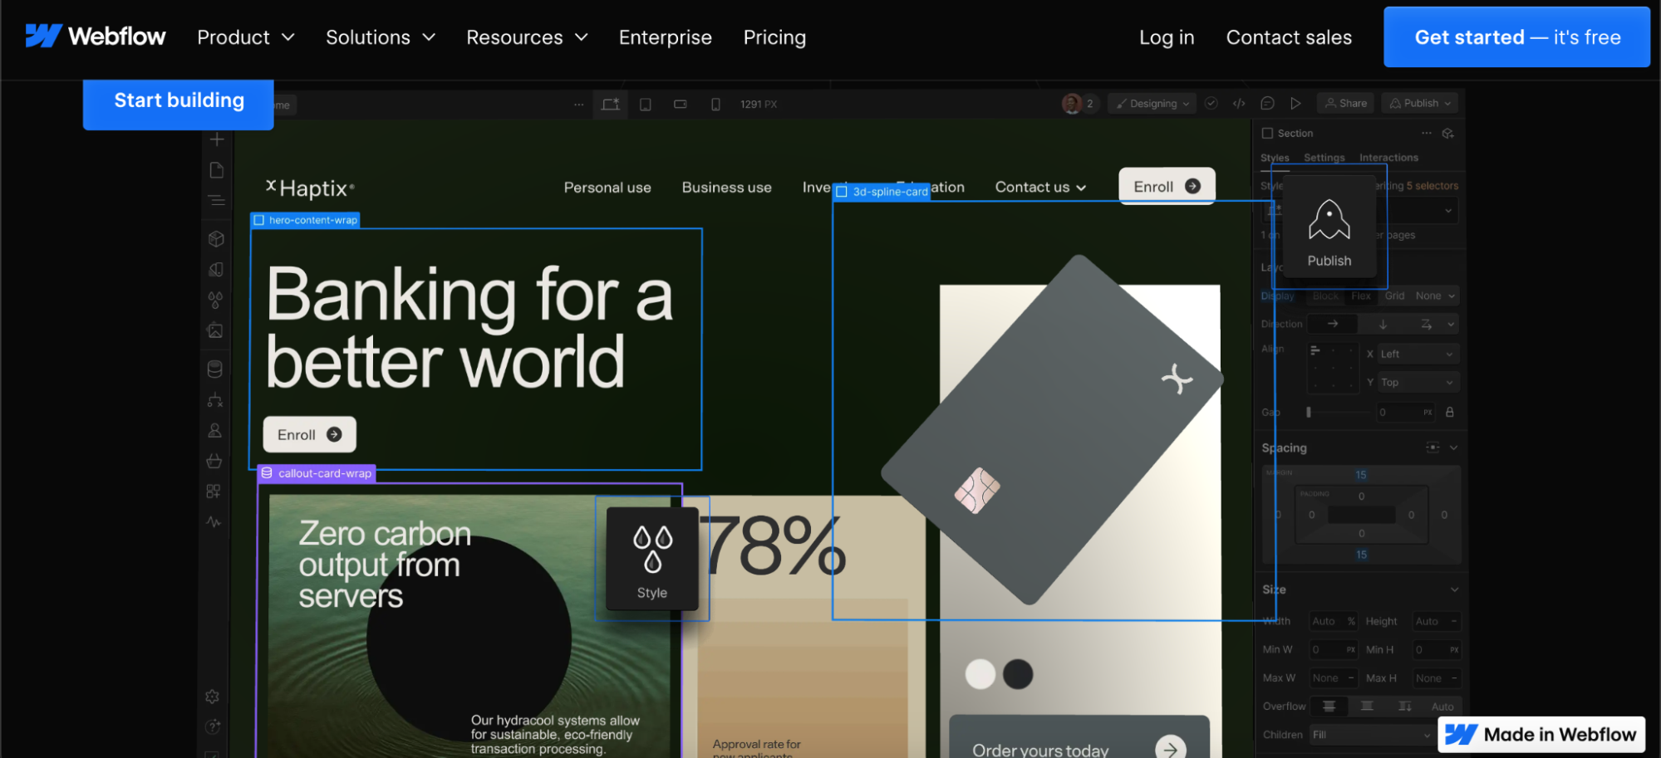Screen dimensions: 1661x758
Task: Open the X alignment Left dropdown
Action: click(1417, 354)
